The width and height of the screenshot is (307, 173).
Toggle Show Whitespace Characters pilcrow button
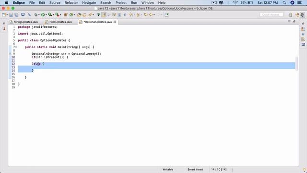pos(125,15)
